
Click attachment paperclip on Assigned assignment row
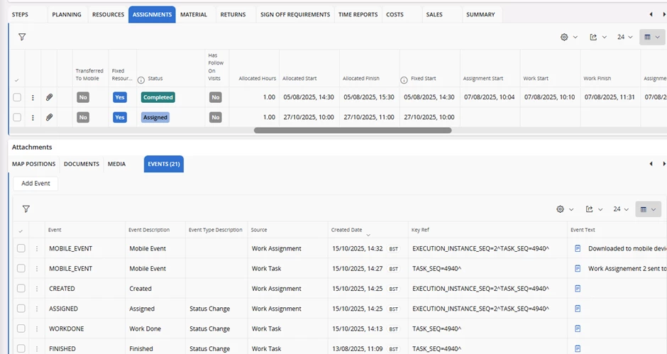coord(50,117)
